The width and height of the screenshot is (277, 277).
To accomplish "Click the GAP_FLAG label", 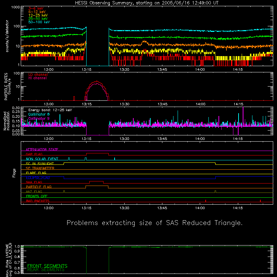I will coord(34,154).
